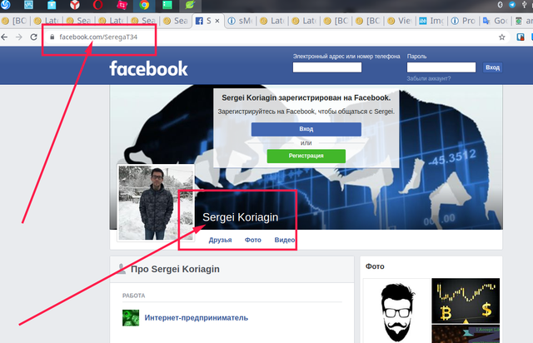Open the Интернет-предприниматель link
This screenshot has width=533, height=343.
pos(197,318)
